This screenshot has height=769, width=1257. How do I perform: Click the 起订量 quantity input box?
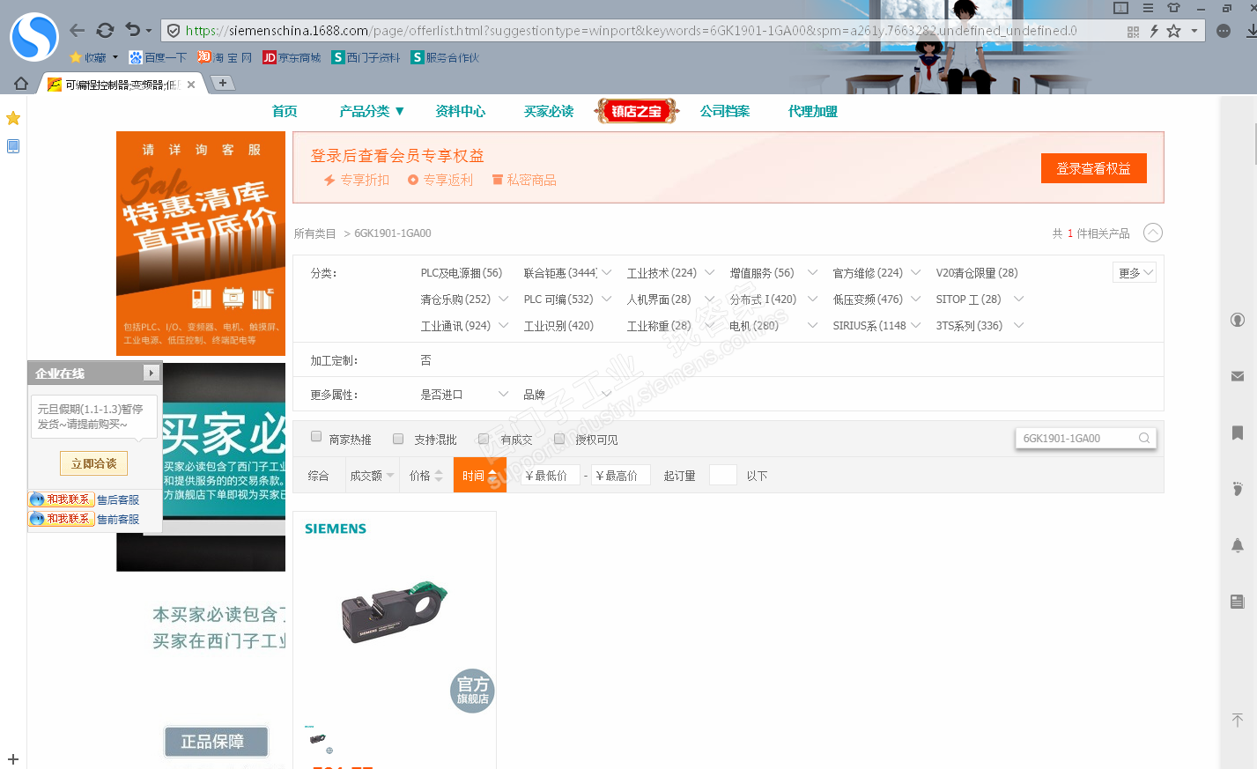[x=722, y=475]
